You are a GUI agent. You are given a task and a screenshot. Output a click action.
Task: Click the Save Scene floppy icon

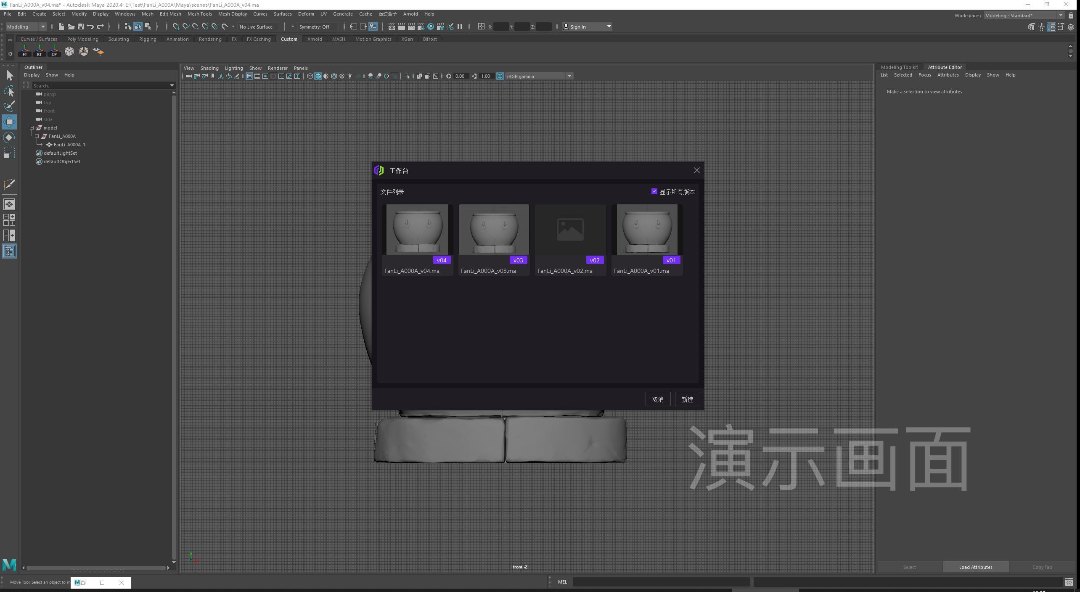click(x=80, y=26)
